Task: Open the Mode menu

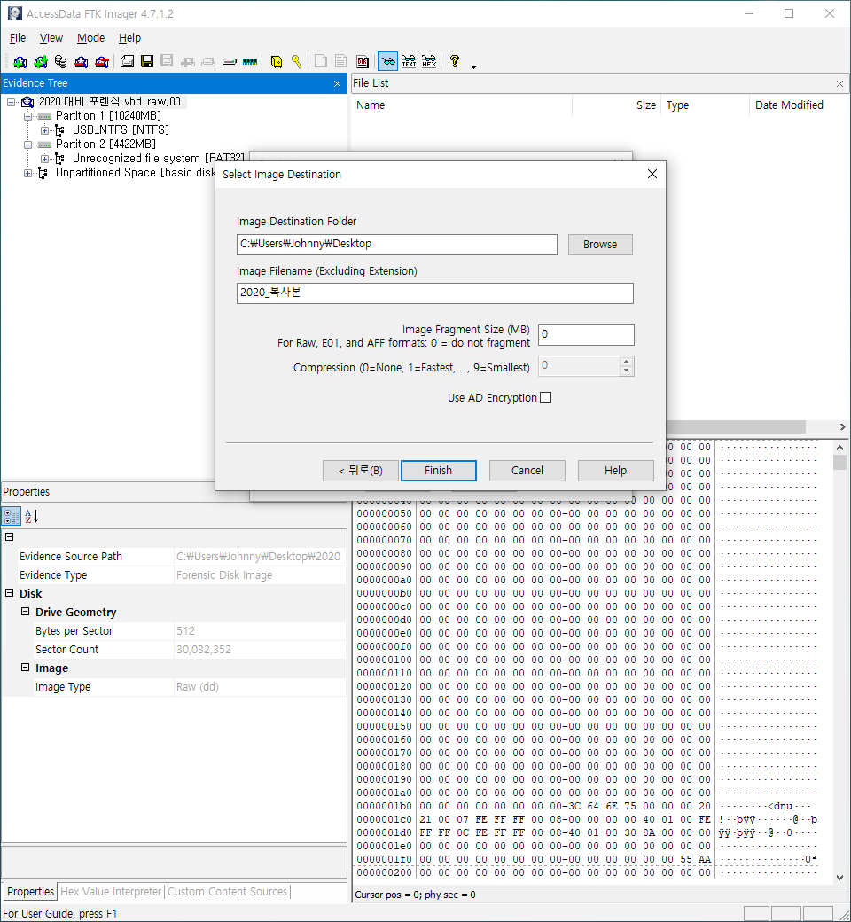Action: pyautogui.click(x=90, y=38)
